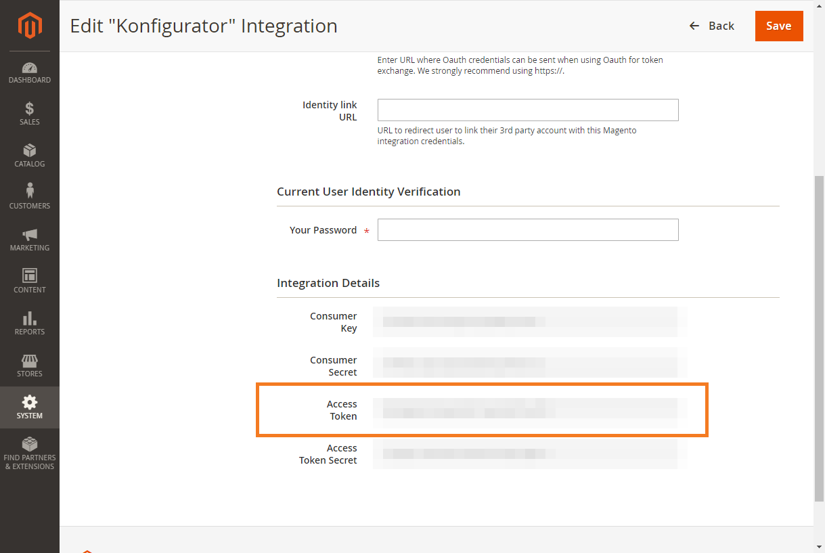Select the System menu entry in sidebar

29,407
